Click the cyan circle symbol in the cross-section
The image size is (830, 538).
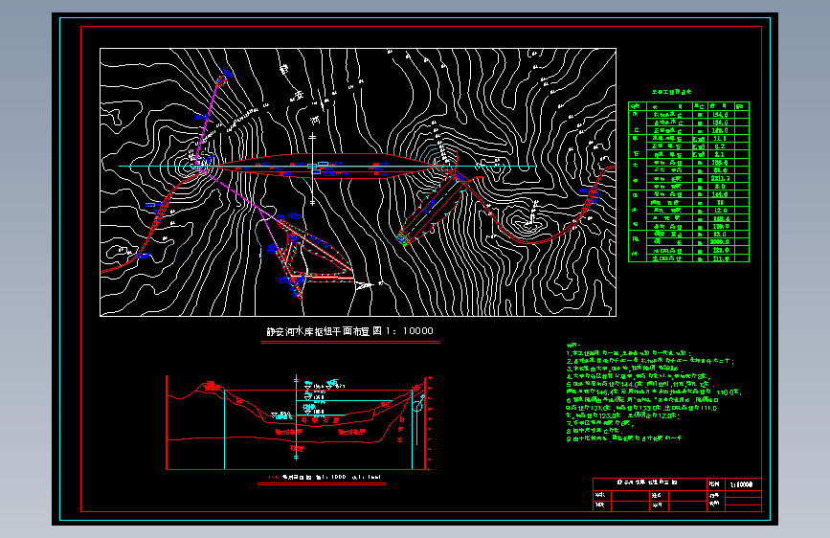click(x=417, y=406)
